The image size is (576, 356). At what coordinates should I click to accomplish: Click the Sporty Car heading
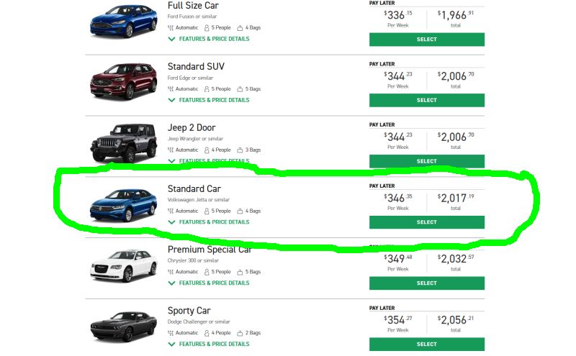189,311
